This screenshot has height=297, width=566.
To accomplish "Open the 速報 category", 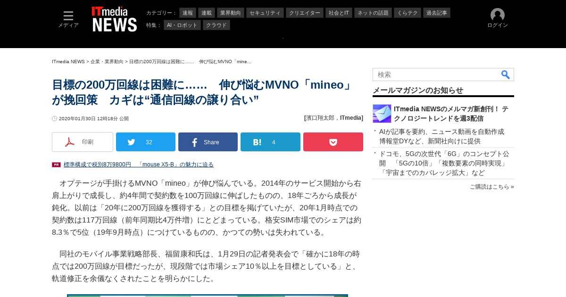I will [x=188, y=13].
